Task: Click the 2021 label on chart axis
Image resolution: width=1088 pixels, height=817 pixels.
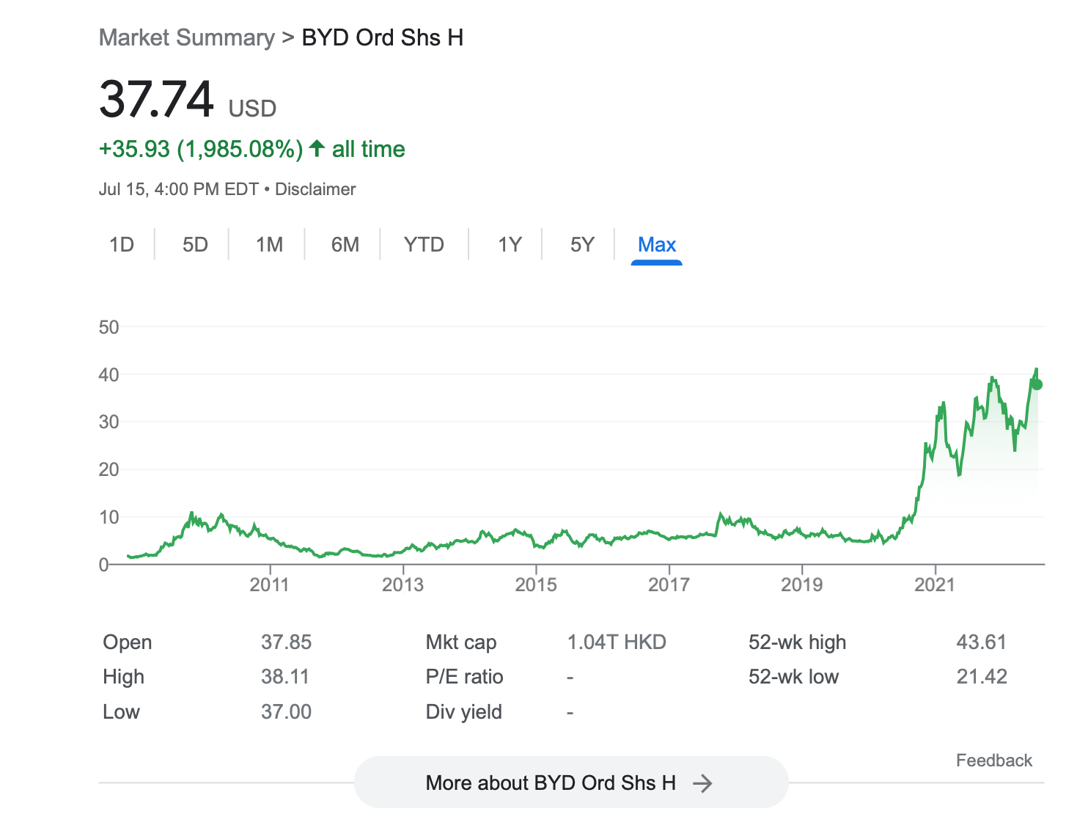Action: click(935, 585)
